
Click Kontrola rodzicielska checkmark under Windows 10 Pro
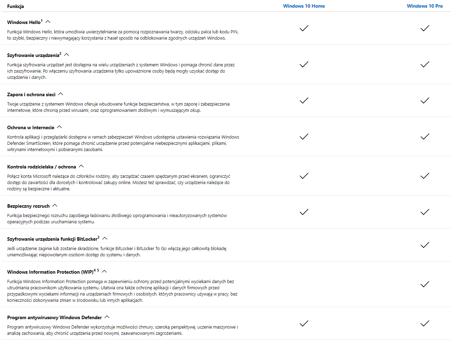point(425,176)
